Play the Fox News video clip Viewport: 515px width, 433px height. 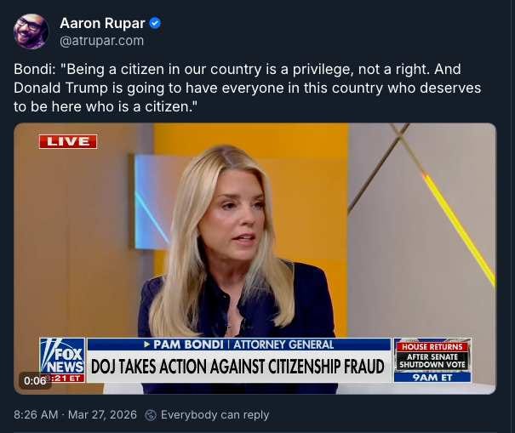tap(255, 259)
